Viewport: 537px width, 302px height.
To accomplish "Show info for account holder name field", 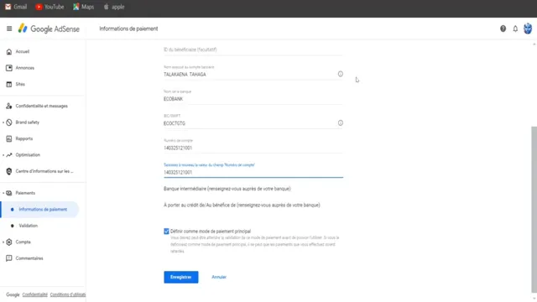I will point(340,74).
